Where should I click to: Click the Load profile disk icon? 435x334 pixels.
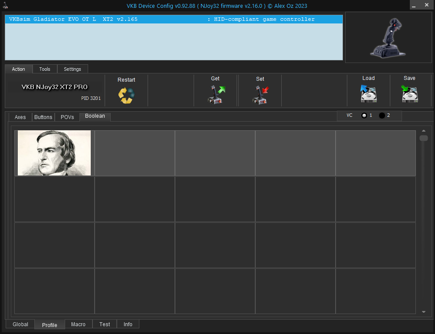coord(368,93)
